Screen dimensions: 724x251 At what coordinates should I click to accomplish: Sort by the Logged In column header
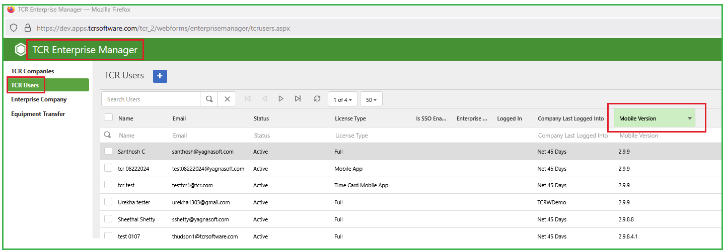(510, 118)
